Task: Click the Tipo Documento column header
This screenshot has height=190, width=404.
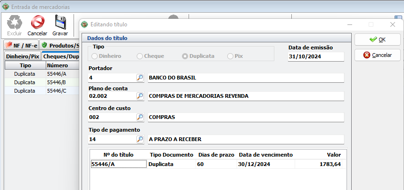Action: click(171, 155)
